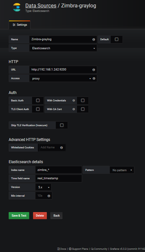This screenshot has width=145, height=252.
Task: Open the Type dropdown showing Elasticsearch
Action: [x=63, y=48]
